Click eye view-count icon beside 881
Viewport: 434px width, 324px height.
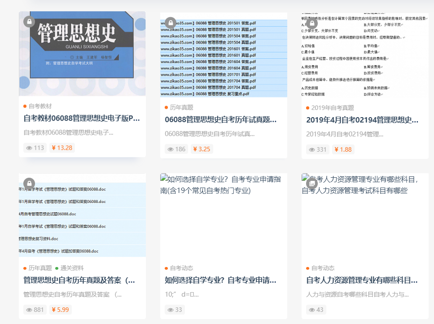(x=29, y=310)
